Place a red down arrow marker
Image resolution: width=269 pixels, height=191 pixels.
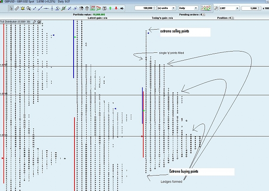pyautogui.click(x=116, y=8)
